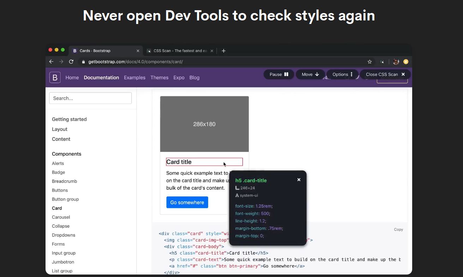Open a new tab with the plus
Viewport: 463px width, 277px height.
[x=223, y=51]
